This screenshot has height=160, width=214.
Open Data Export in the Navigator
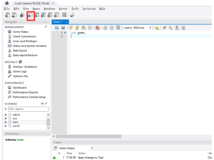[20, 51]
